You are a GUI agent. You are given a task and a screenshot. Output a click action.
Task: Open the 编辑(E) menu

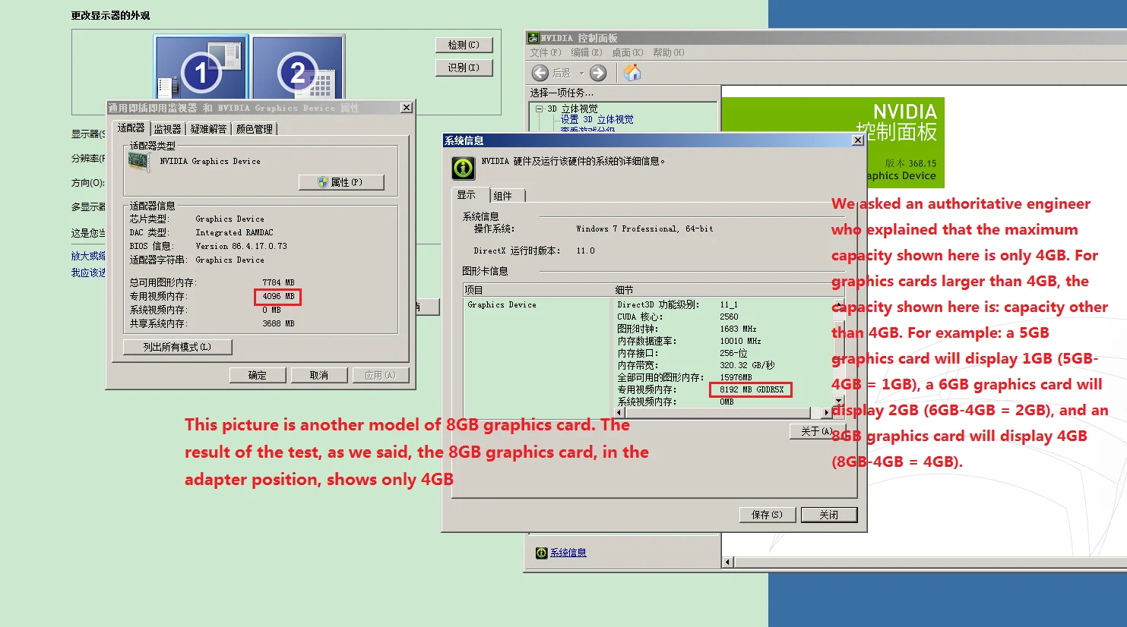(587, 52)
